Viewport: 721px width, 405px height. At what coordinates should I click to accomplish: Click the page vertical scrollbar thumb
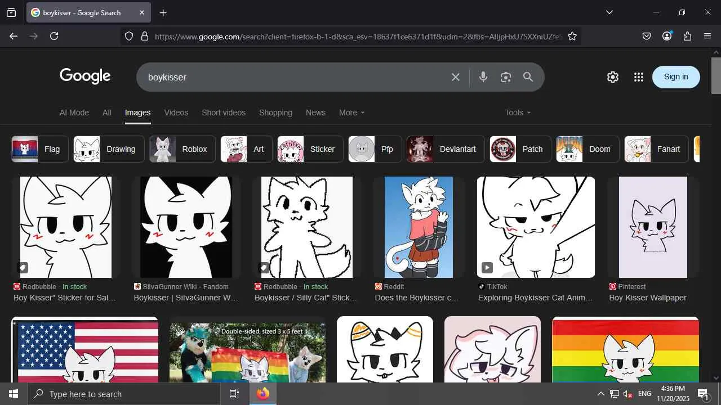[716, 75]
